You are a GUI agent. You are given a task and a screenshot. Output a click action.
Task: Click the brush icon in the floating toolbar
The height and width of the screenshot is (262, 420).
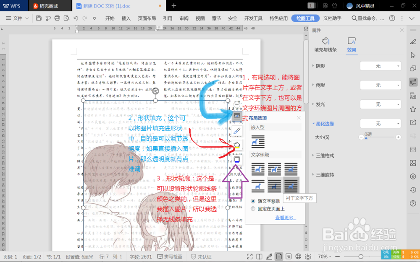tap(236, 131)
